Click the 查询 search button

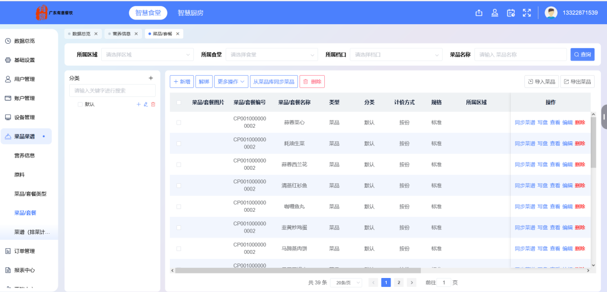582,54
